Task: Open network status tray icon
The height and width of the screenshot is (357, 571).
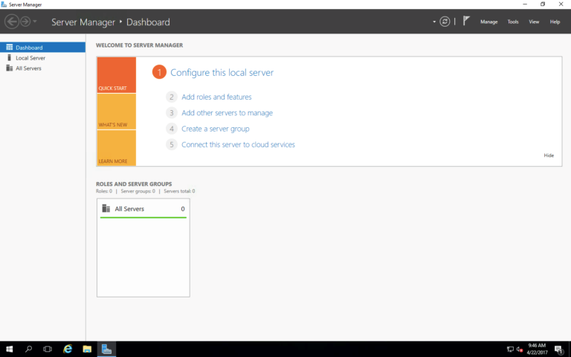Action: pyautogui.click(x=510, y=350)
